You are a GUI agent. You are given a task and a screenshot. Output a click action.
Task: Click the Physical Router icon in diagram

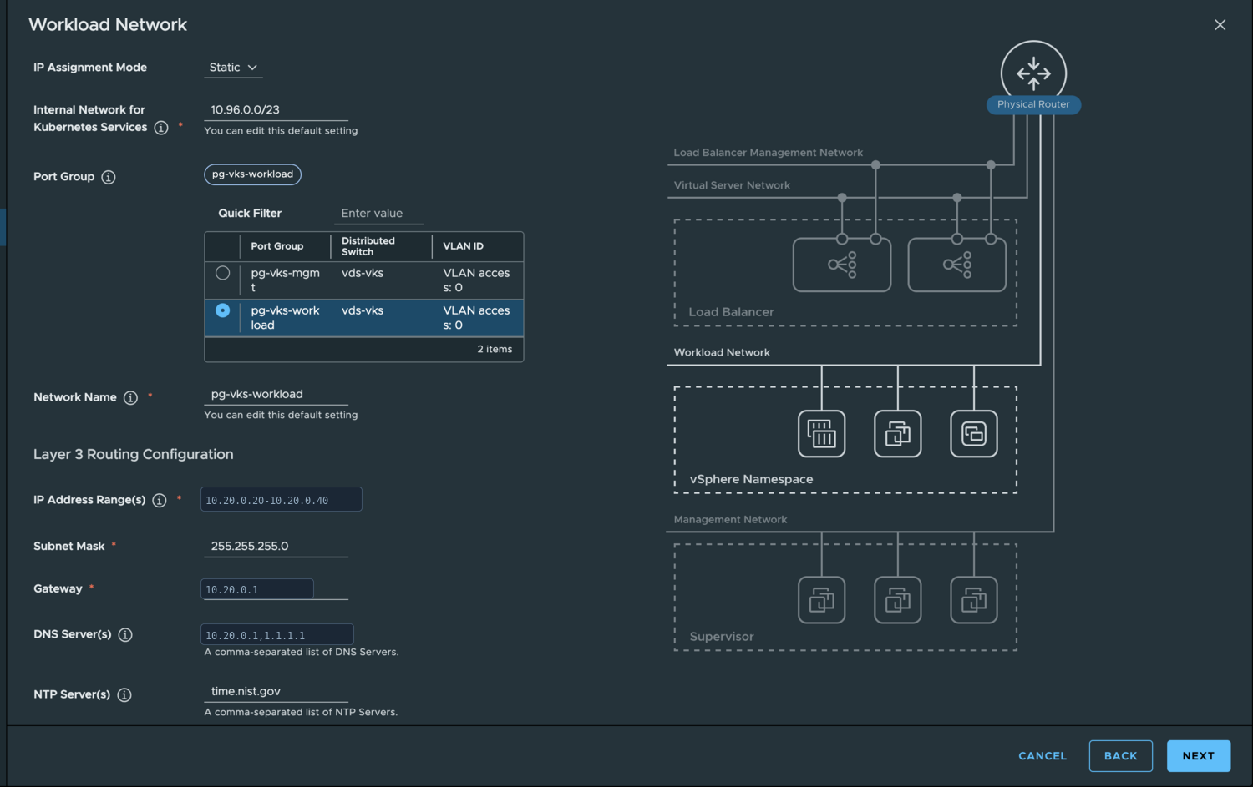point(1033,73)
